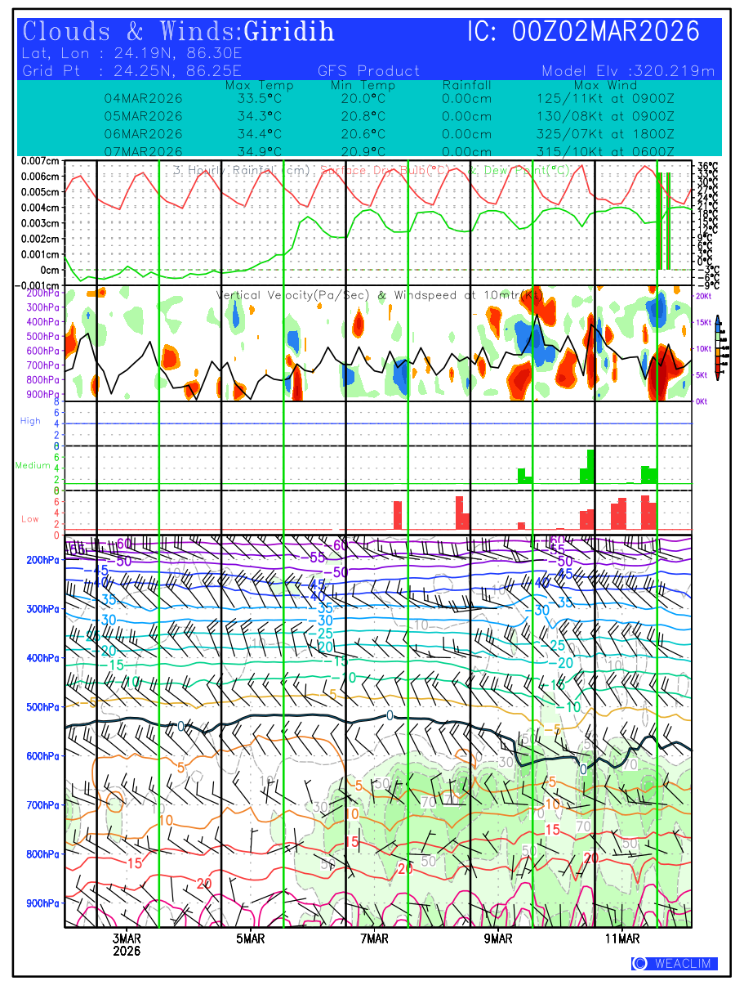Click the Low cloud panel label
Image resolution: width=735 pixels, height=981 pixels.
coord(30,519)
